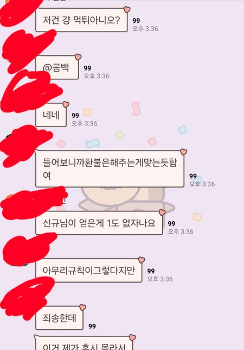Click unread count 99 beside '죄송한데' bubble

pos(92,326)
